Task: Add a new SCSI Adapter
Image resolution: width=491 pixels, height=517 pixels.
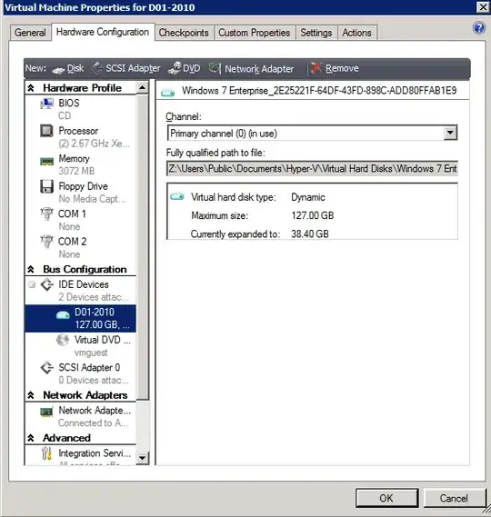Action: pos(126,68)
